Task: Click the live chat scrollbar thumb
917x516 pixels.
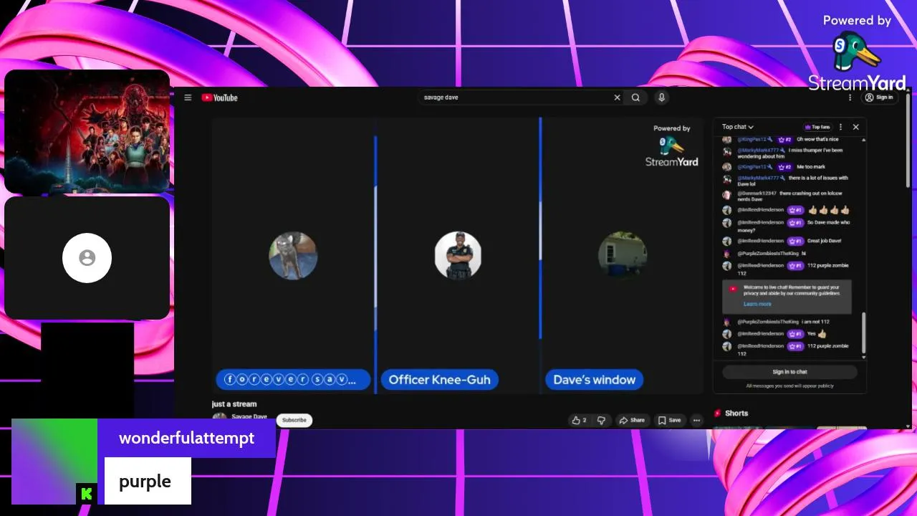Action: pyautogui.click(x=863, y=332)
